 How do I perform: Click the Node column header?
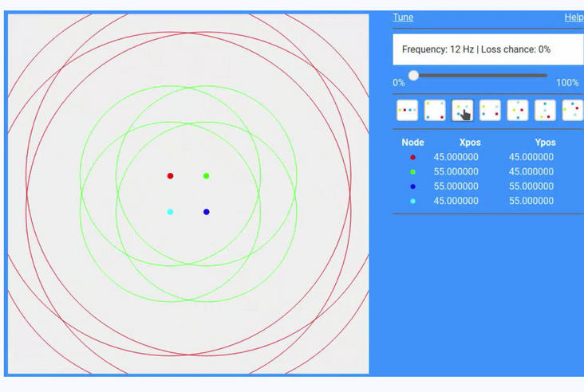coord(412,143)
